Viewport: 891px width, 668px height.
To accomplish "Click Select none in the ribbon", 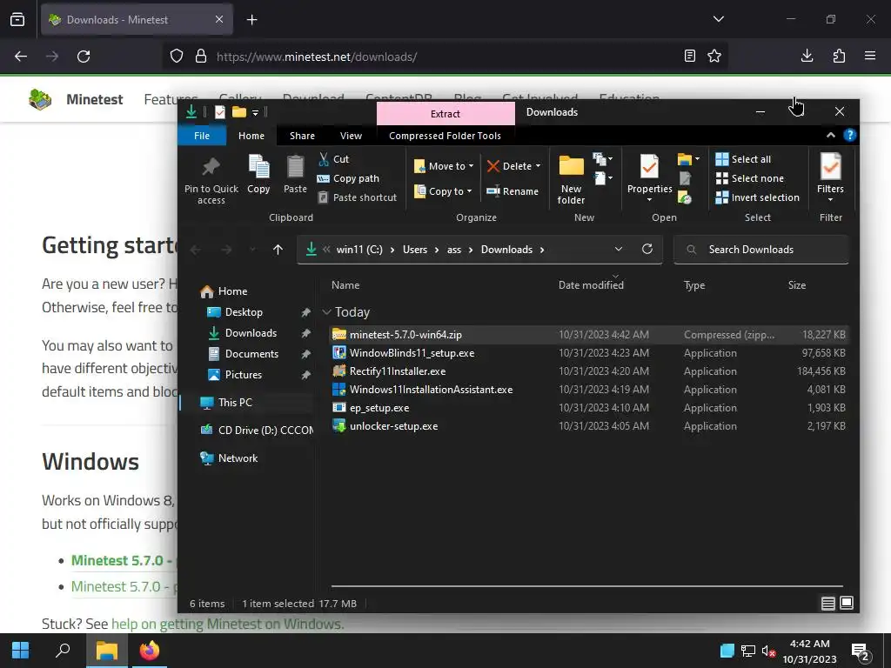I will (749, 178).
